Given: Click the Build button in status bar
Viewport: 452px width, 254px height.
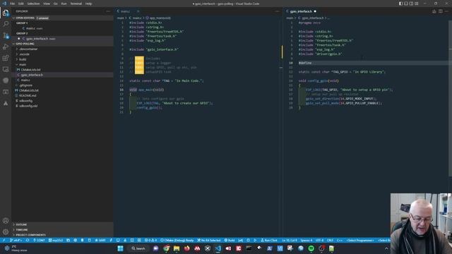Looking at the screenshot, I should pos(230,240).
